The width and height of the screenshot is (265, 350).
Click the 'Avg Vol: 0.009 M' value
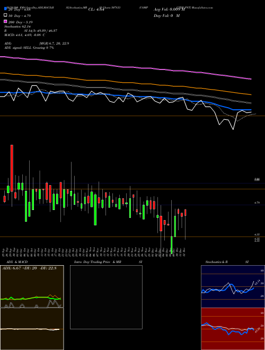point(169,10)
